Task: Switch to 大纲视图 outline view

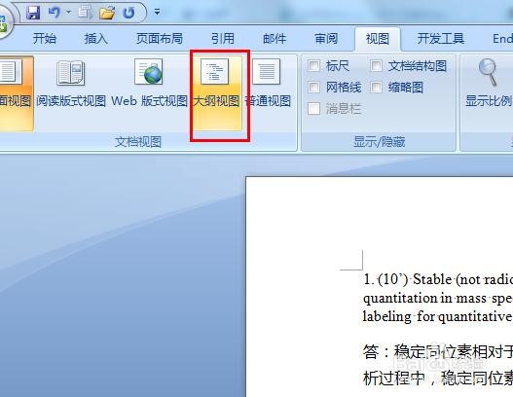Action: (x=217, y=92)
